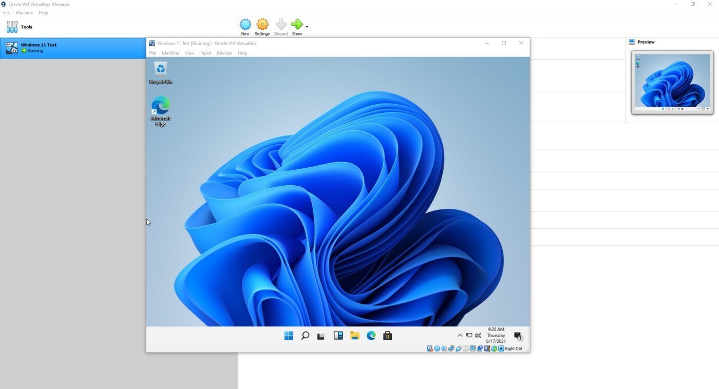Expand the dropdown arrow beside Show

[307, 27]
